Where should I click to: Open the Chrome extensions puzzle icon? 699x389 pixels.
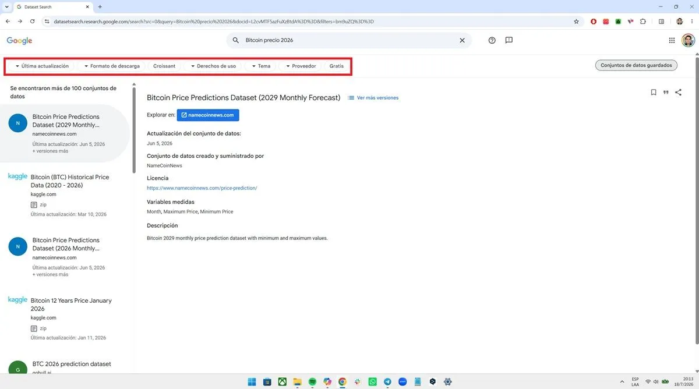pos(643,22)
